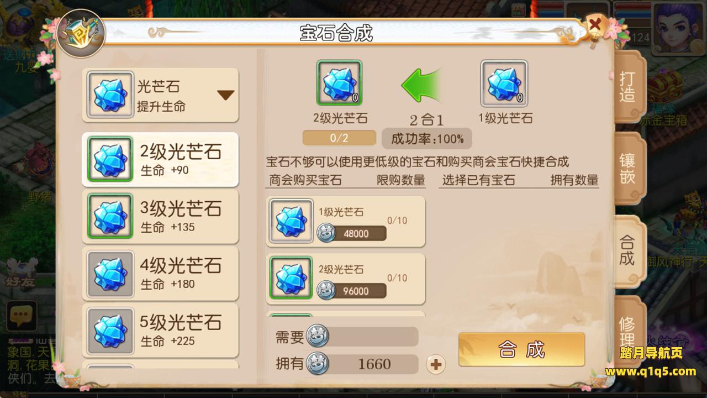Image resolution: width=707 pixels, height=398 pixels.
Task: Open the 修理 tab
Action: tap(628, 329)
